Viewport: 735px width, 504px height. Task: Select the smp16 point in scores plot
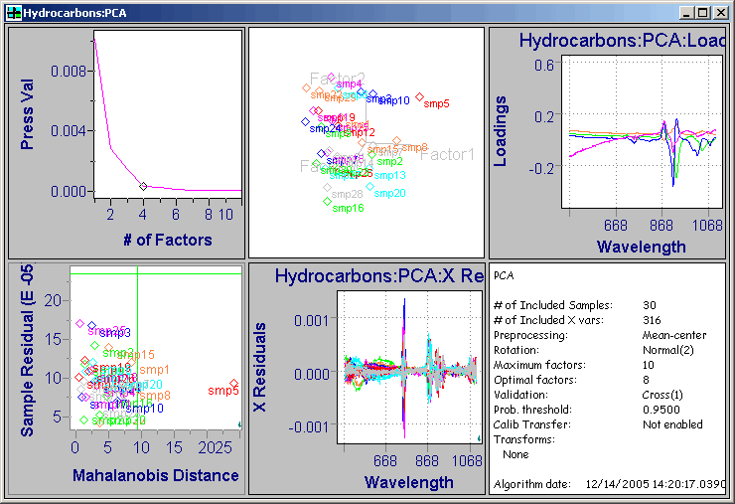coord(328,202)
